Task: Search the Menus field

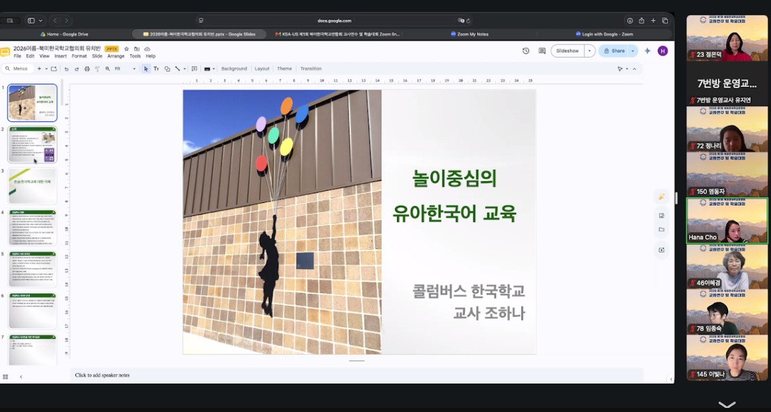Action: coord(17,69)
